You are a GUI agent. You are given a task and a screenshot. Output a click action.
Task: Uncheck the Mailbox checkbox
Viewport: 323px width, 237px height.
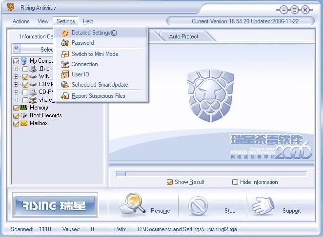(16, 123)
